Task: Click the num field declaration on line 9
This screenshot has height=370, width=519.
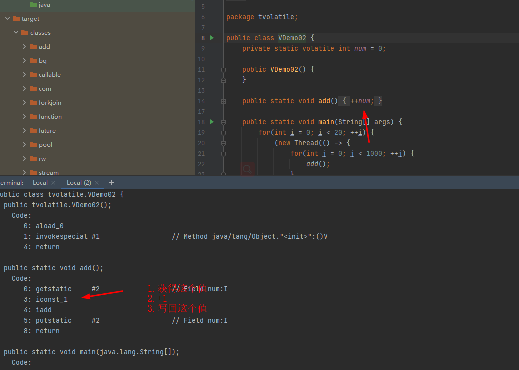Action: [360, 48]
